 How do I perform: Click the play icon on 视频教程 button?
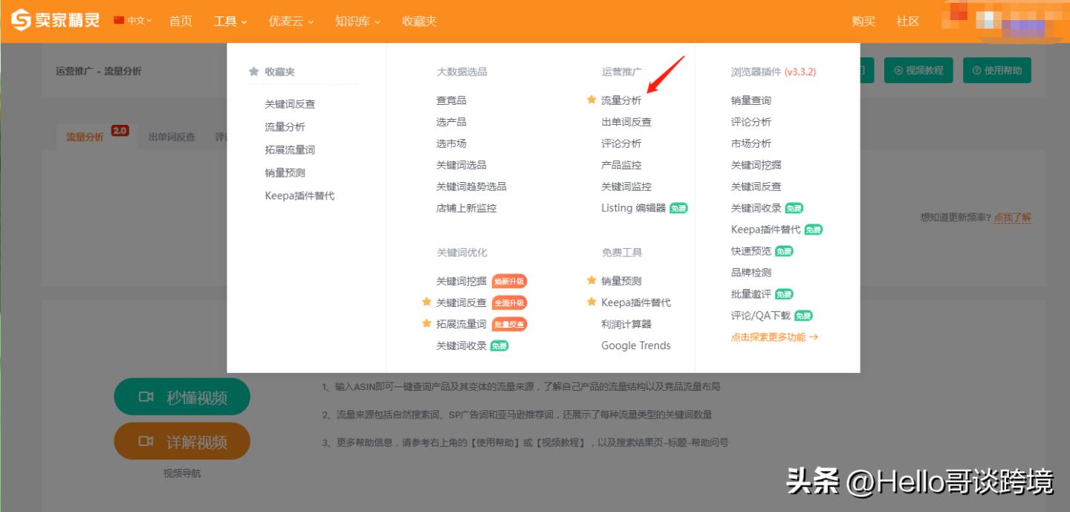(x=896, y=70)
